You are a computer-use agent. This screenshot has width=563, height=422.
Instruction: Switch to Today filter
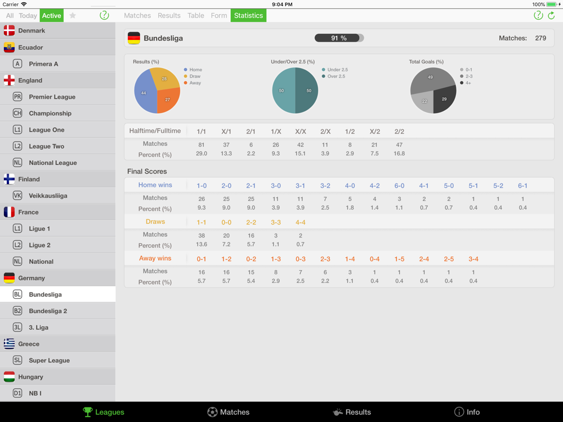pos(28,15)
